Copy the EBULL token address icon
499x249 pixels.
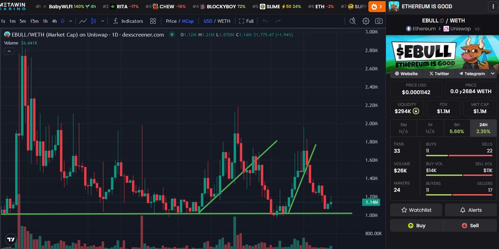coord(442,20)
